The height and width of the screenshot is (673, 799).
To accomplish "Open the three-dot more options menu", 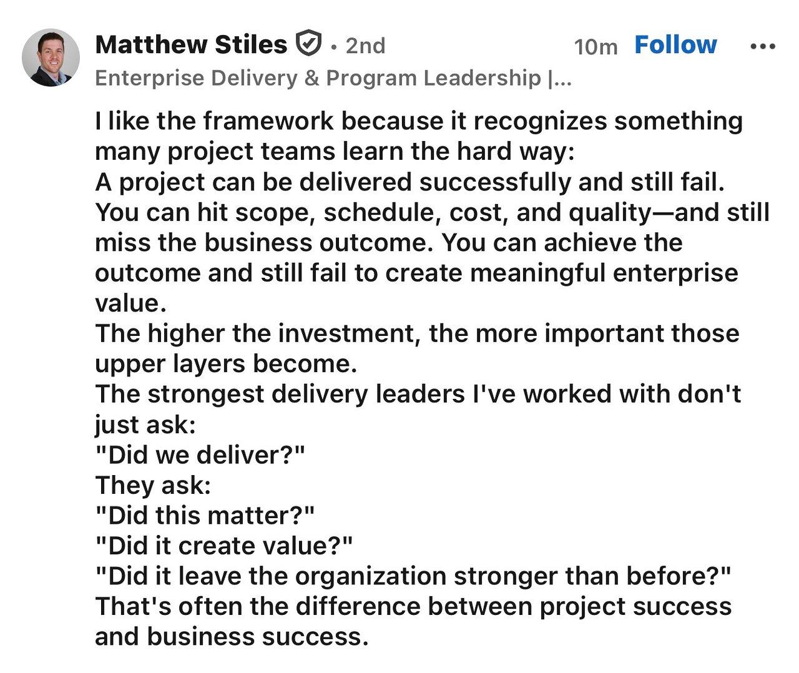I will point(762,46).
